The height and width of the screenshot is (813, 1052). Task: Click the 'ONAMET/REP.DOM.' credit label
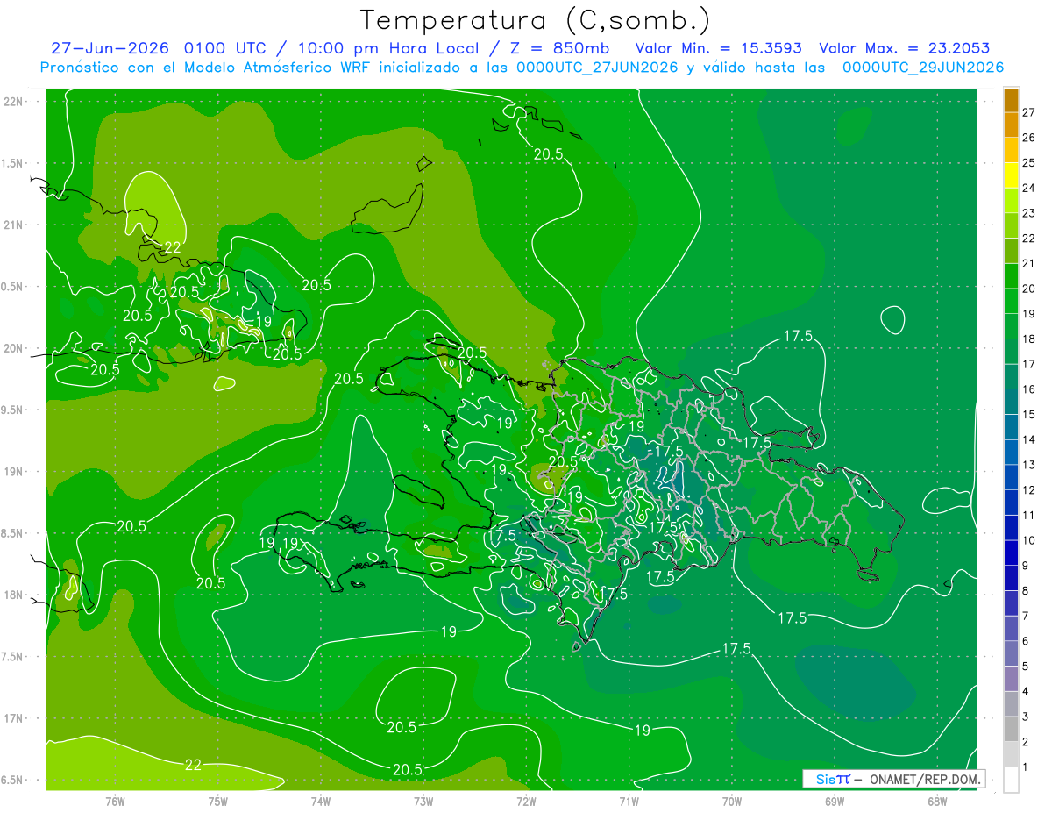click(925, 779)
